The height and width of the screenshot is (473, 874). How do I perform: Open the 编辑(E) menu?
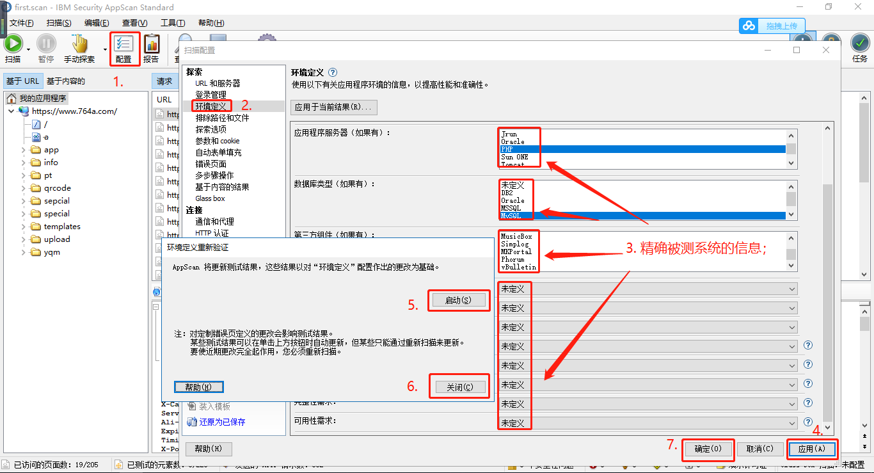click(97, 23)
